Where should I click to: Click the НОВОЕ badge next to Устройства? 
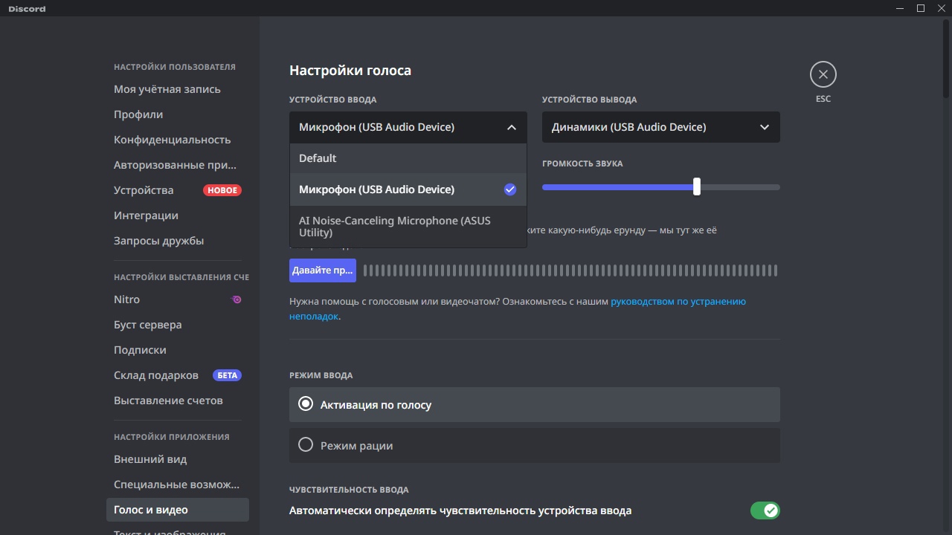[x=222, y=190]
